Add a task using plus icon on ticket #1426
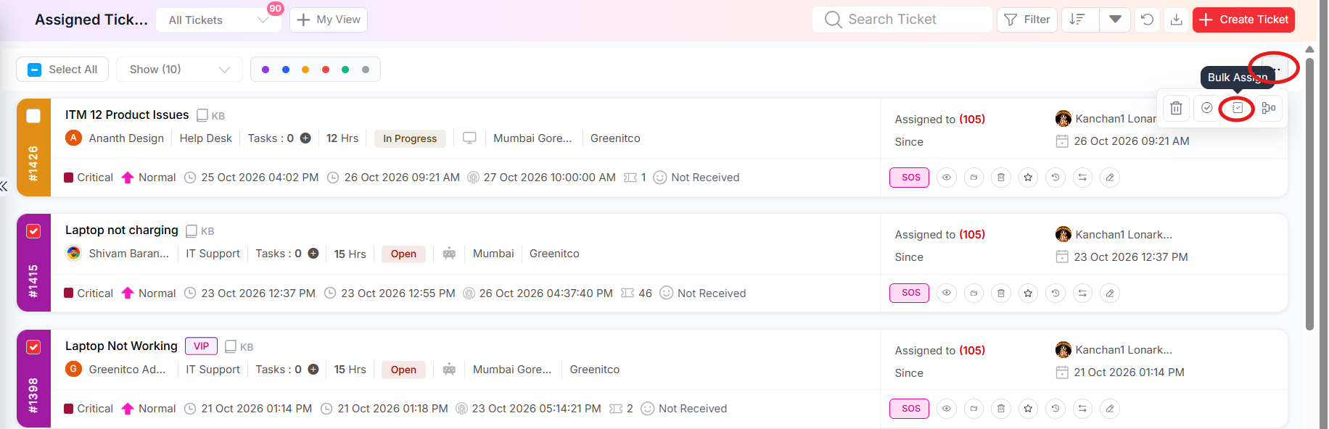The width and height of the screenshot is (1329, 429). point(305,138)
